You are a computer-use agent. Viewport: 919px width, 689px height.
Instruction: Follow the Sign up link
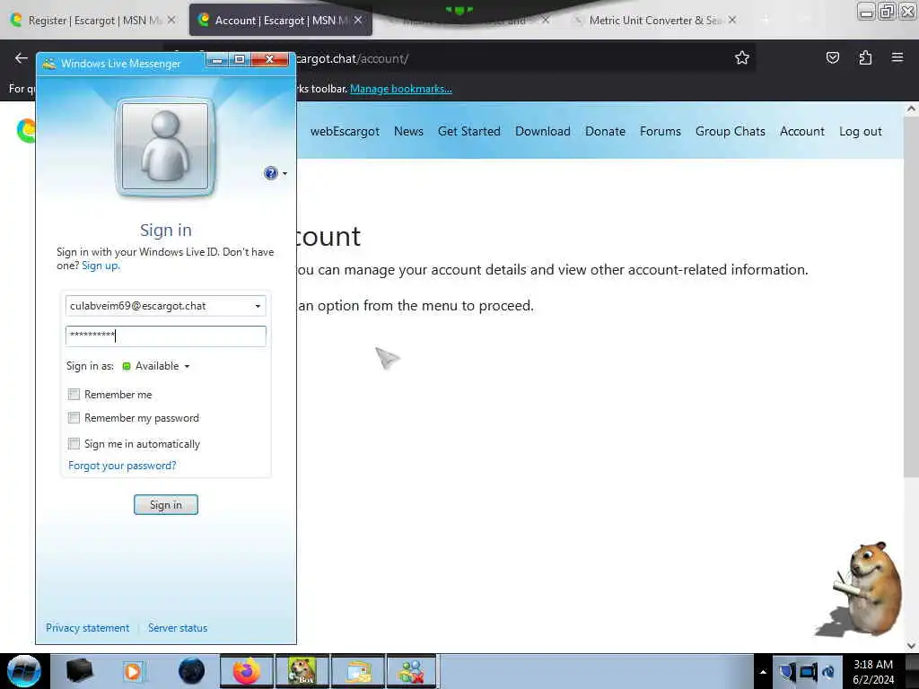[101, 266]
